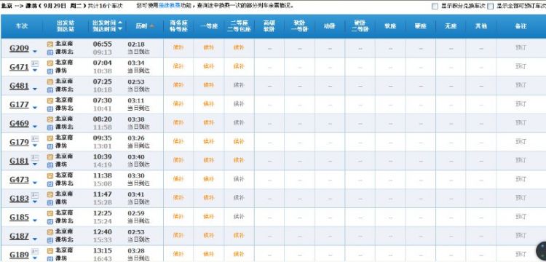Click the orange origin-station icon in G185 row

(x=50, y=213)
